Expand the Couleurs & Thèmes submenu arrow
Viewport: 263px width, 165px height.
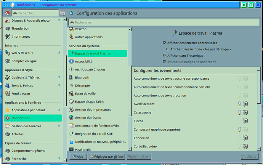click(x=59, y=77)
